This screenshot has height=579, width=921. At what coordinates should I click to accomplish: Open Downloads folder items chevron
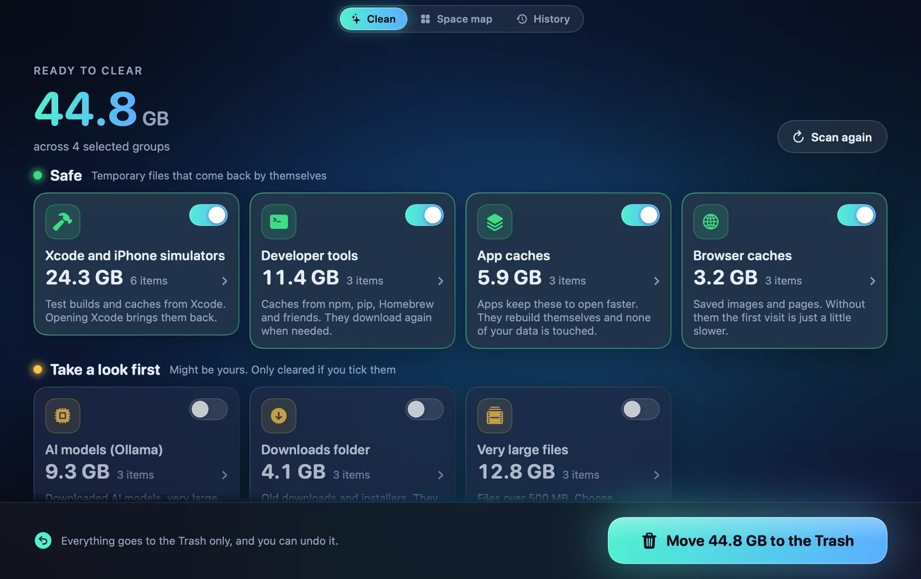click(440, 475)
